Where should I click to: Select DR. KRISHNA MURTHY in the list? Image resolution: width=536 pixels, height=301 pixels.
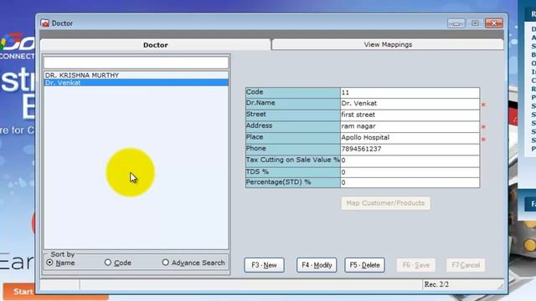[136, 75]
